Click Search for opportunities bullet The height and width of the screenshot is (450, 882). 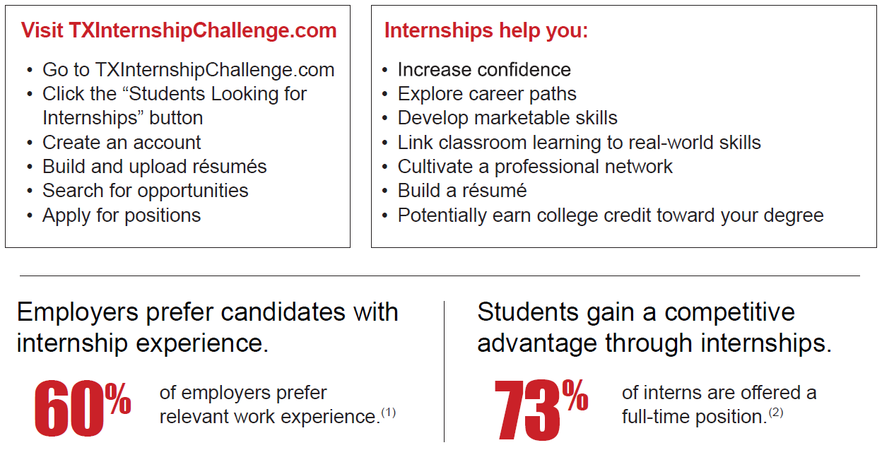(146, 191)
